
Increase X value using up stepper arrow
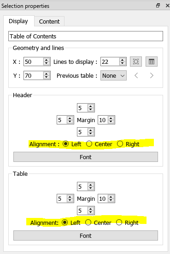coord(47,60)
